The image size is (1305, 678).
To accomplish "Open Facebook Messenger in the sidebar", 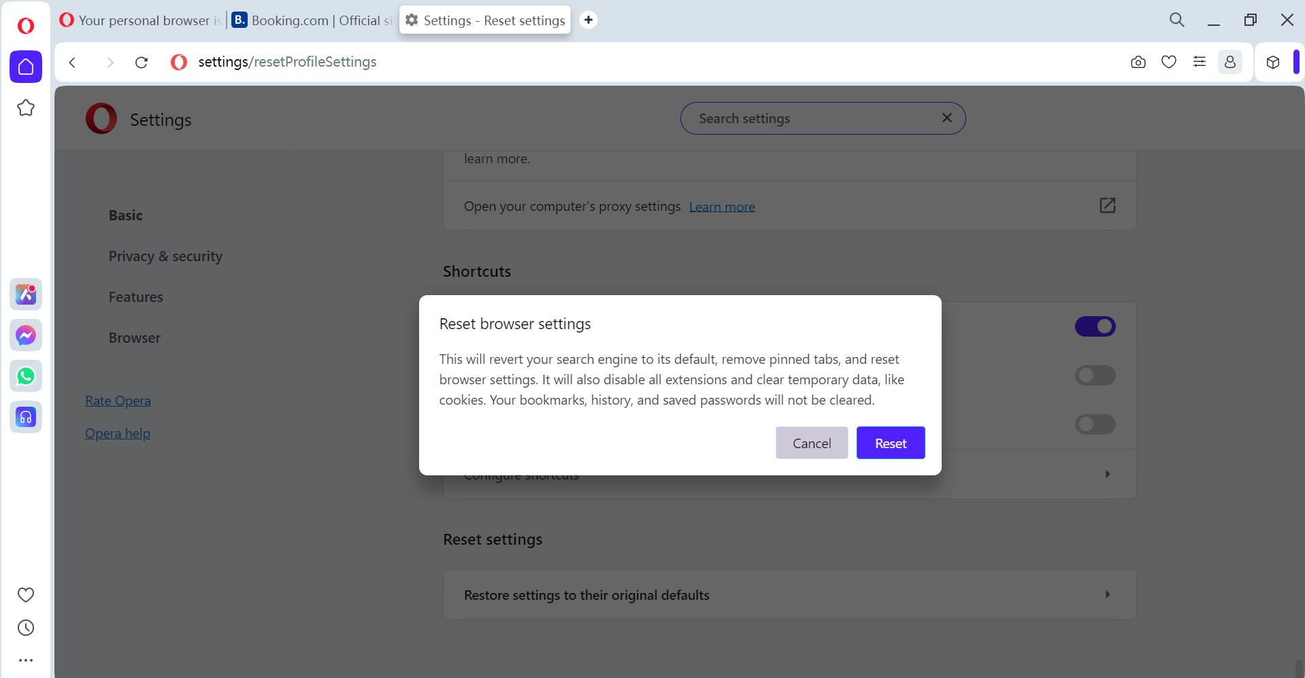I will pos(26,335).
